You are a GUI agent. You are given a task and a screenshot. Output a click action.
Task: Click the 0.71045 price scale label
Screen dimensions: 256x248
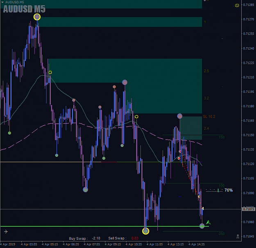(249, 237)
